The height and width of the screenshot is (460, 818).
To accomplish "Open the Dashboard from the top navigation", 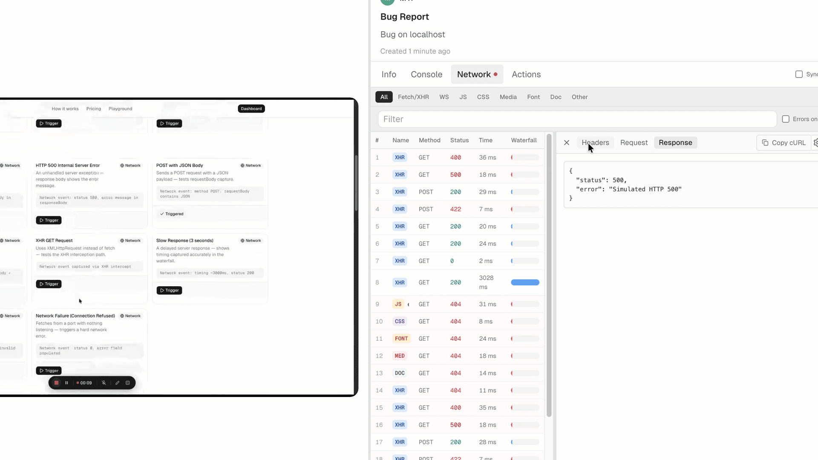I will click(x=251, y=108).
